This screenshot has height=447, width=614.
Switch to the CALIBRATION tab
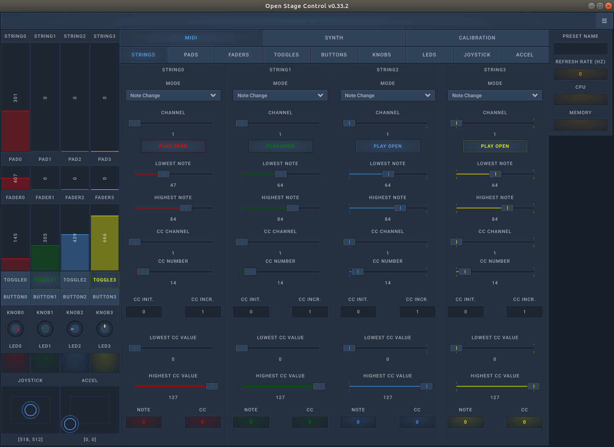477,38
